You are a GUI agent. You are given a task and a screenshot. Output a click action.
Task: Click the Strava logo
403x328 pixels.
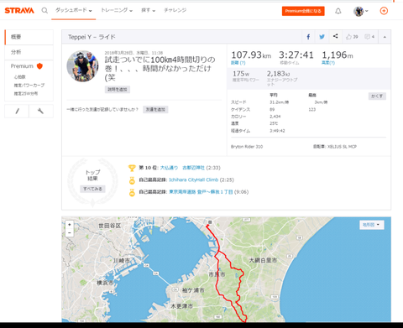click(x=19, y=11)
